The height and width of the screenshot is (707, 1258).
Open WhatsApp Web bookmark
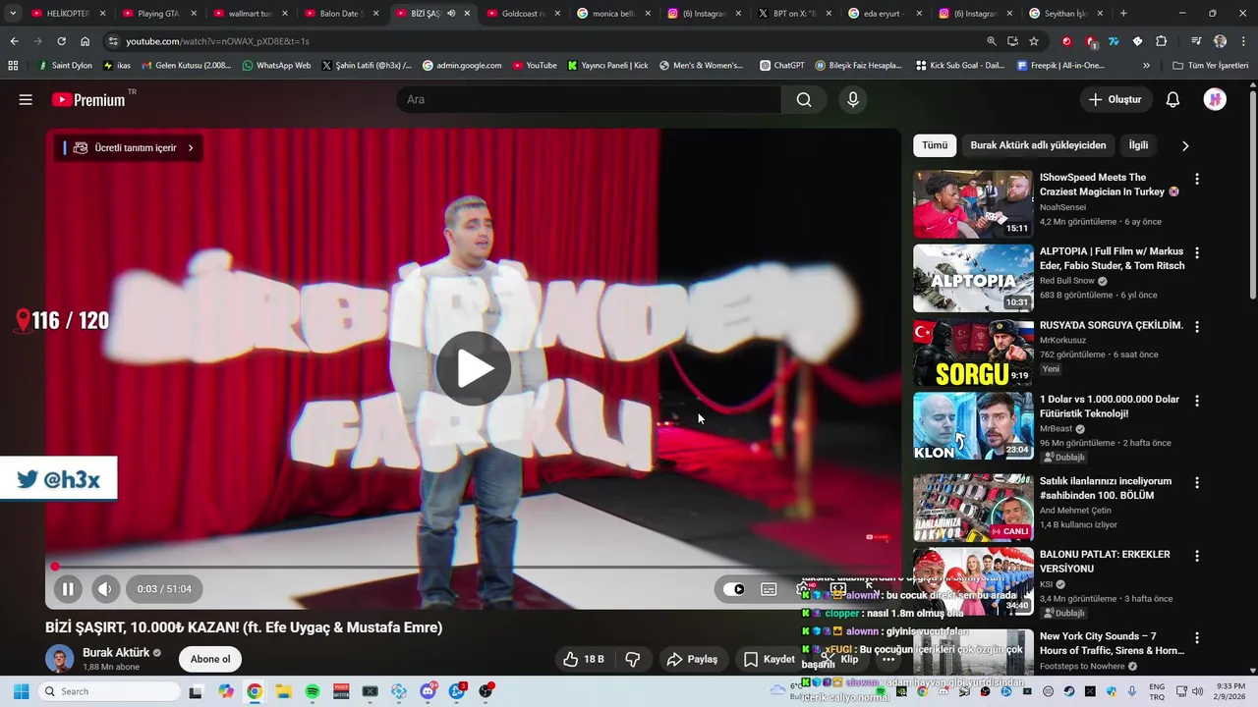[x=276, y=66]
